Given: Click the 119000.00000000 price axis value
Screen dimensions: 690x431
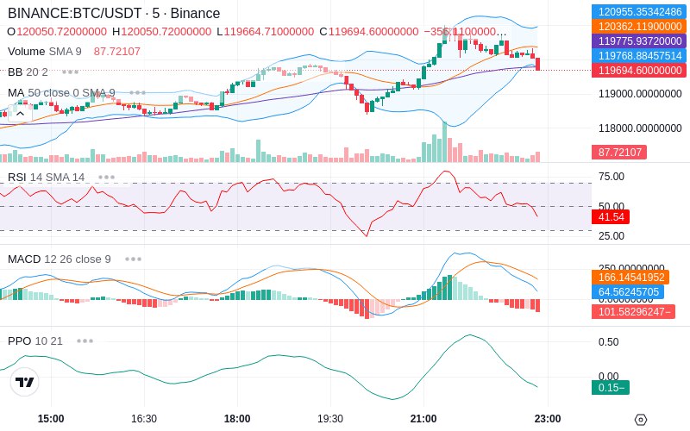Looking at the screenshot, I should (x=640, y=94).
